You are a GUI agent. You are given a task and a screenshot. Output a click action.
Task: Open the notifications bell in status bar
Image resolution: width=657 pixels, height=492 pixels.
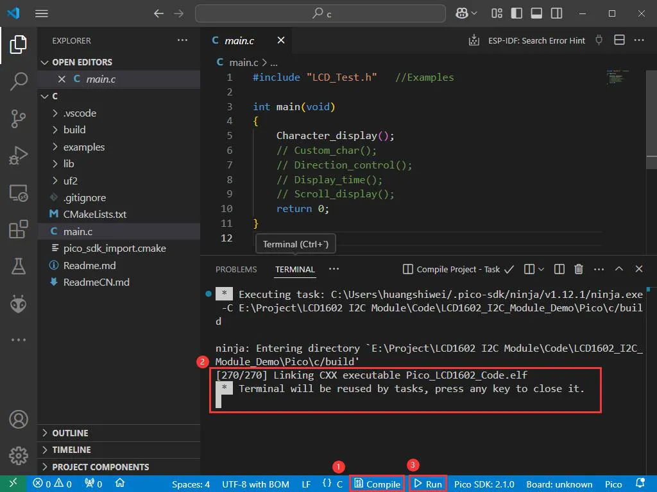[640, 484]
